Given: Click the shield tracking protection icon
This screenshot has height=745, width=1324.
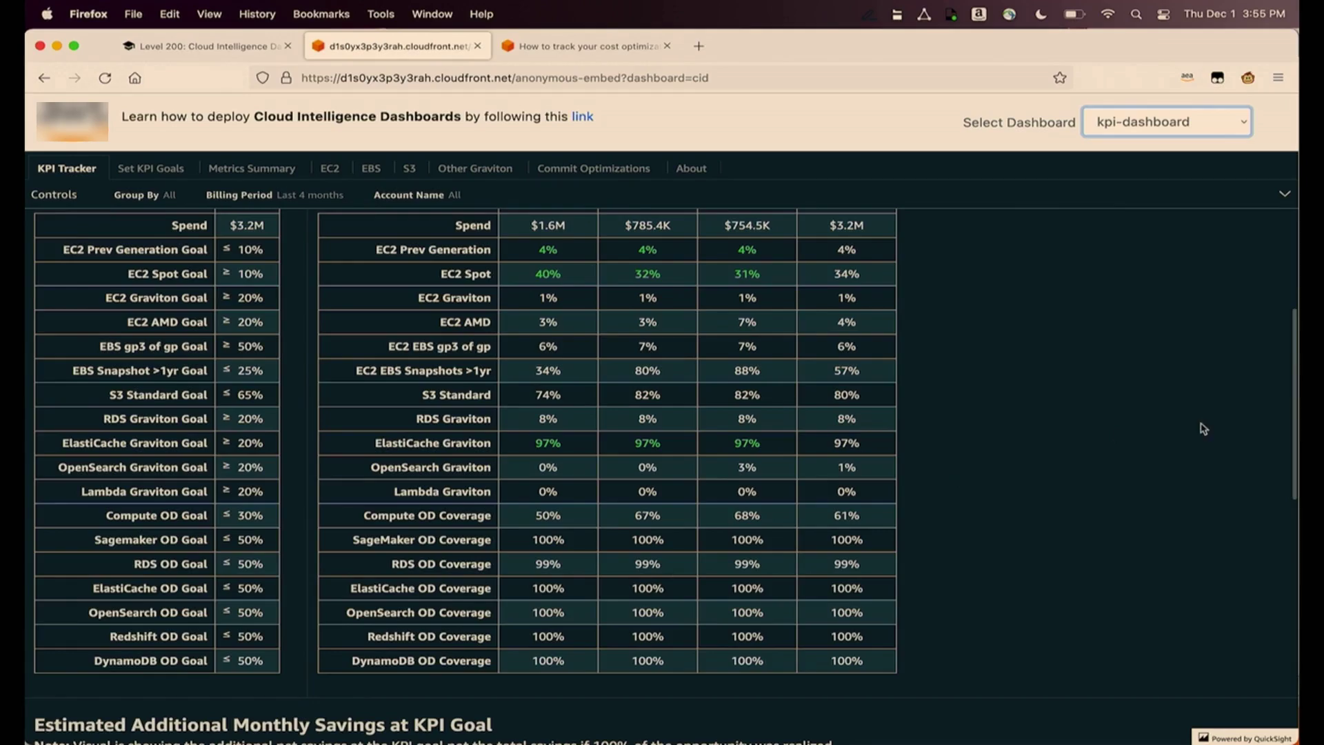Looking at the screenshot, I should (262, 78).
